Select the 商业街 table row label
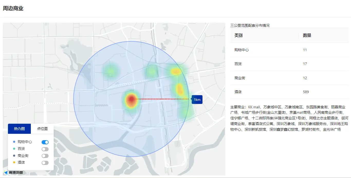 click(x=240, y=78)
